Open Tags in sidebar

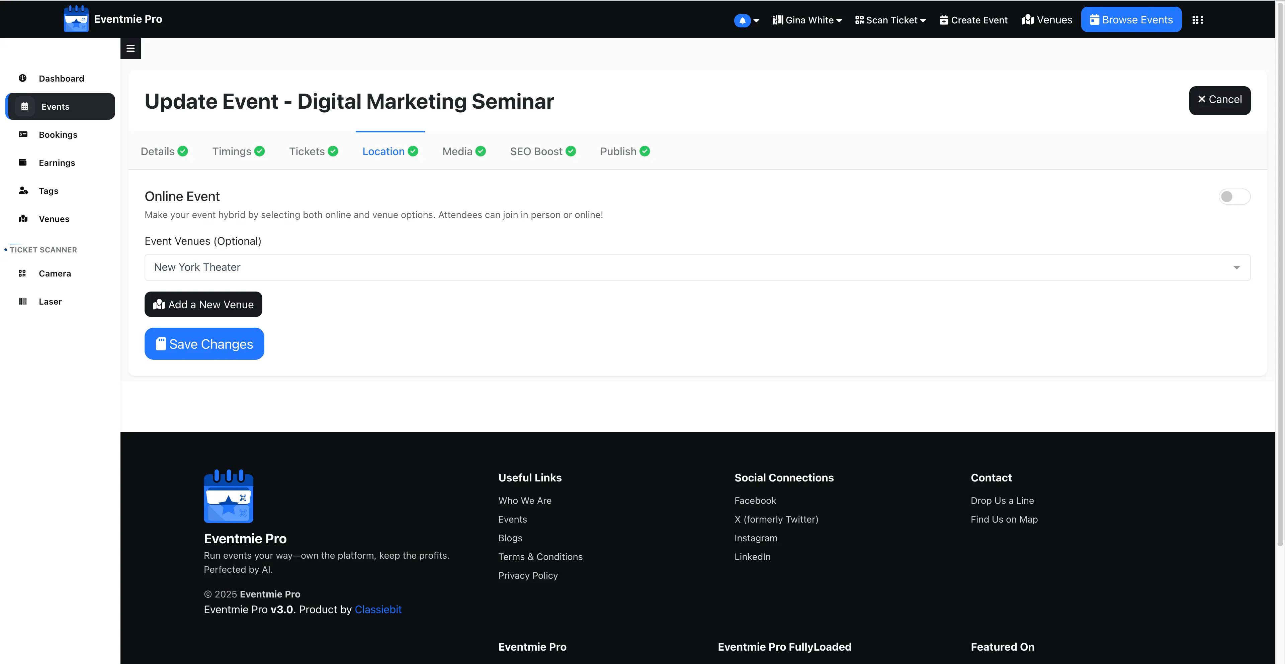coord(49,191)
